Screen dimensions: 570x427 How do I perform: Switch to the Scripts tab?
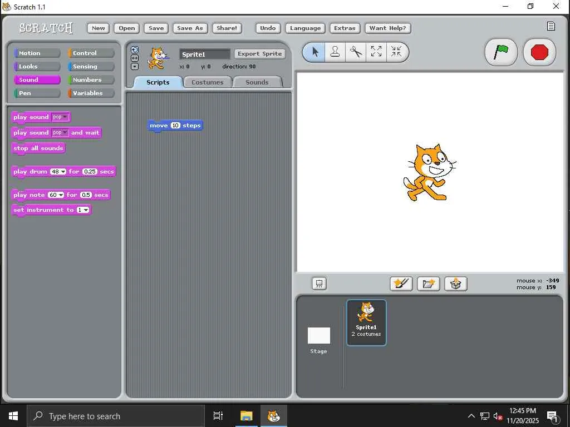pyautogui.click(x=158, y=82)
